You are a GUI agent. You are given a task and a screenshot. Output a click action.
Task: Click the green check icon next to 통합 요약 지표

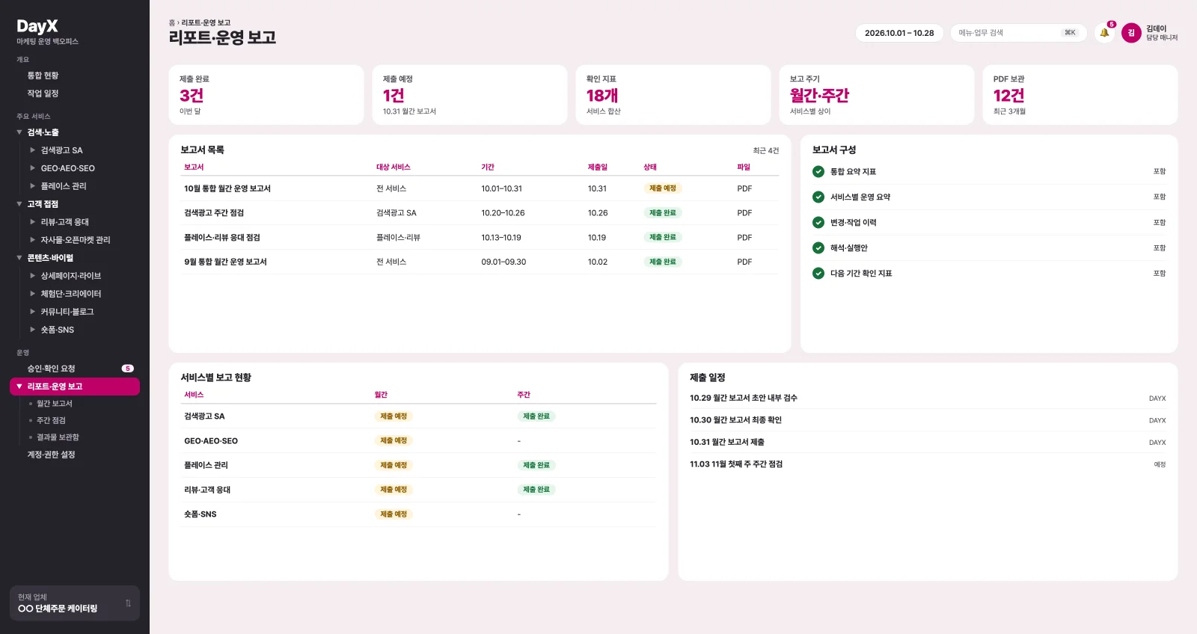[818, 172]
